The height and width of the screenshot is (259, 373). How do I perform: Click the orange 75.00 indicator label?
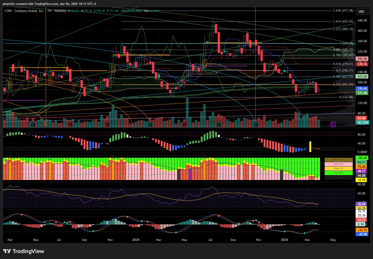pyautogui.click(x=361, y=167)
